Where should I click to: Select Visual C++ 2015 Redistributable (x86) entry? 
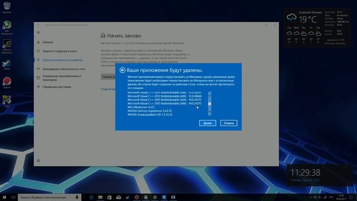point(165,103)
